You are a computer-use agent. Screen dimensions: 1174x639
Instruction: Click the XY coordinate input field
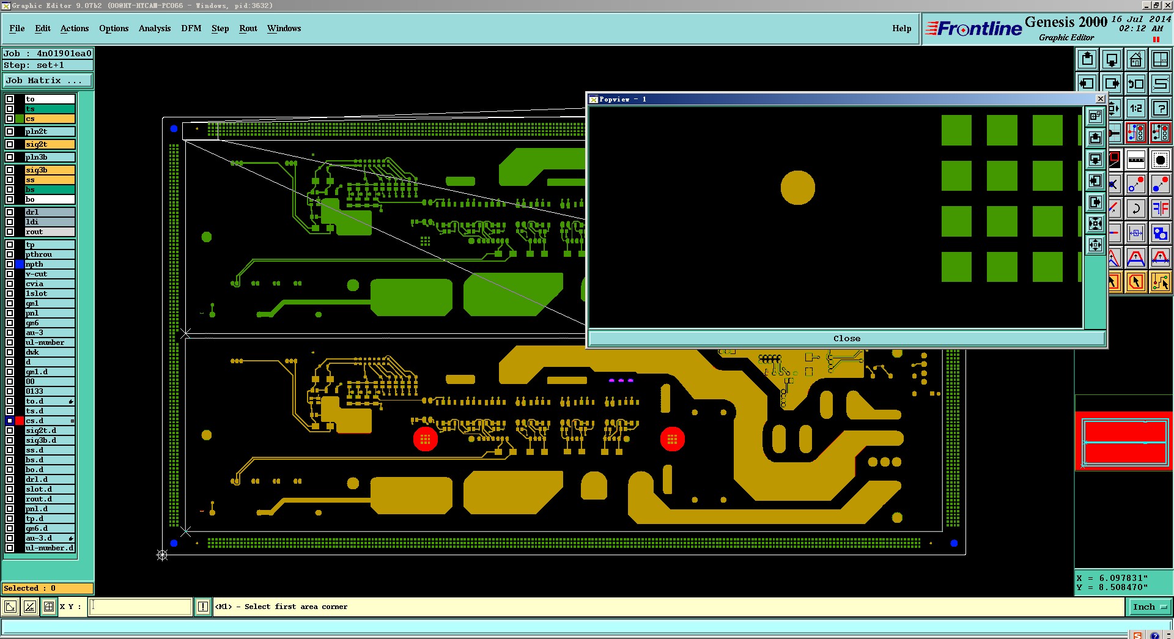[141, 607]
